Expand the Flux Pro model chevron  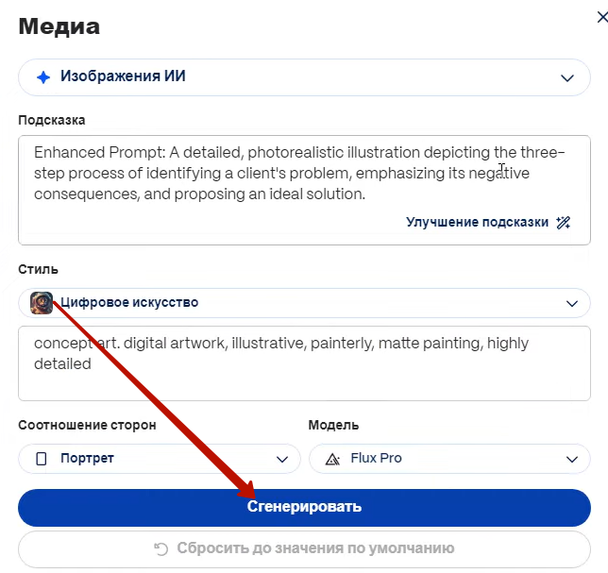click(x=572, y=460)
